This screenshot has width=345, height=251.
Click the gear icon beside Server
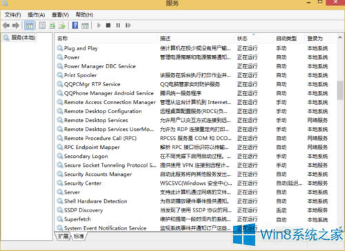pyautogui.click(x=60, y=192)
